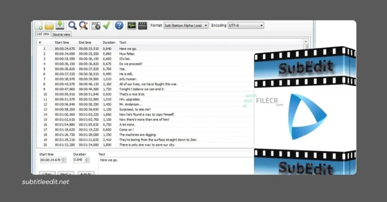Click in the Text edit box
The width and height of the screenshot is (387, 202).
pyautogui.click(x=176, y=166)
